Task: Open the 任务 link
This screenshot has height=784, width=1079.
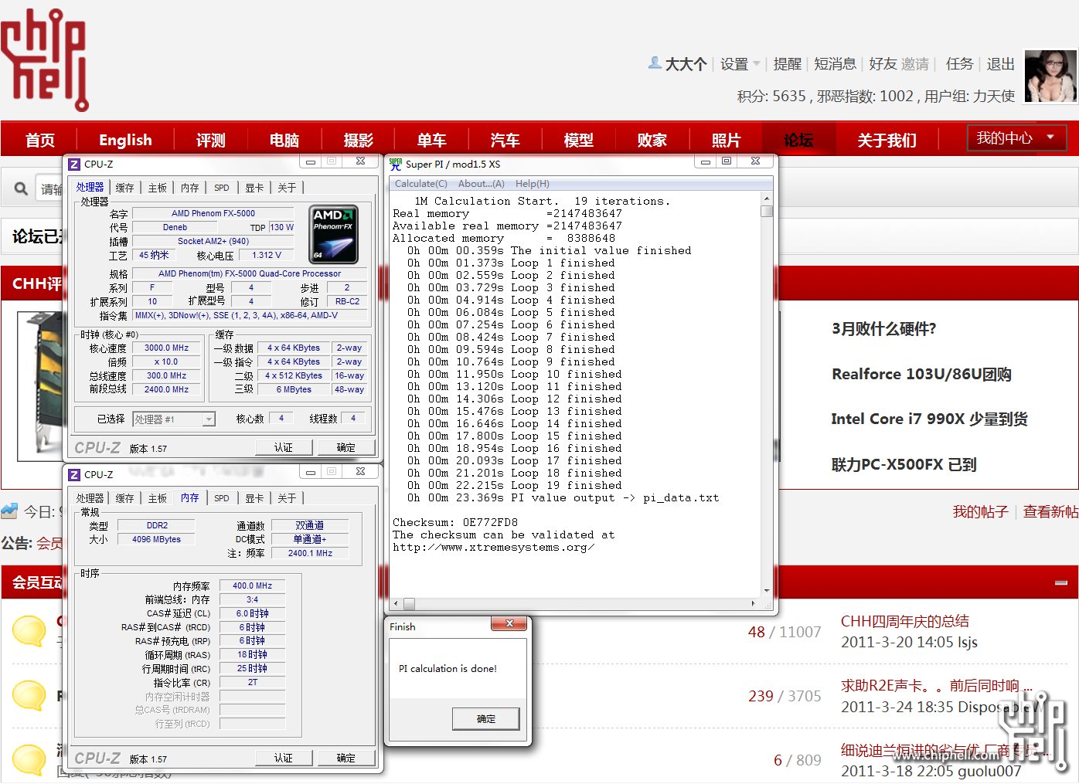Action: click(x=959, y=64)
